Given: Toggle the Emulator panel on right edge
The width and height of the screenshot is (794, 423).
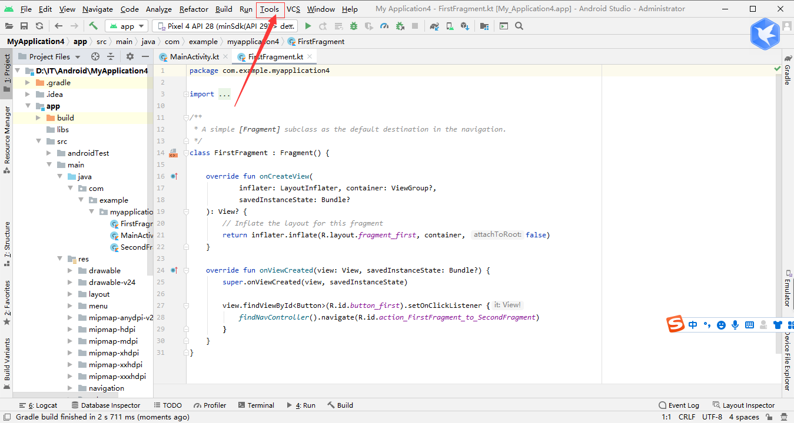Looking at the screenshot, I should point(787,288).
